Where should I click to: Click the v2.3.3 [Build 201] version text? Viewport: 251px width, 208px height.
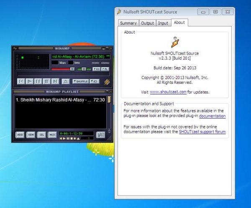[174, 58]
